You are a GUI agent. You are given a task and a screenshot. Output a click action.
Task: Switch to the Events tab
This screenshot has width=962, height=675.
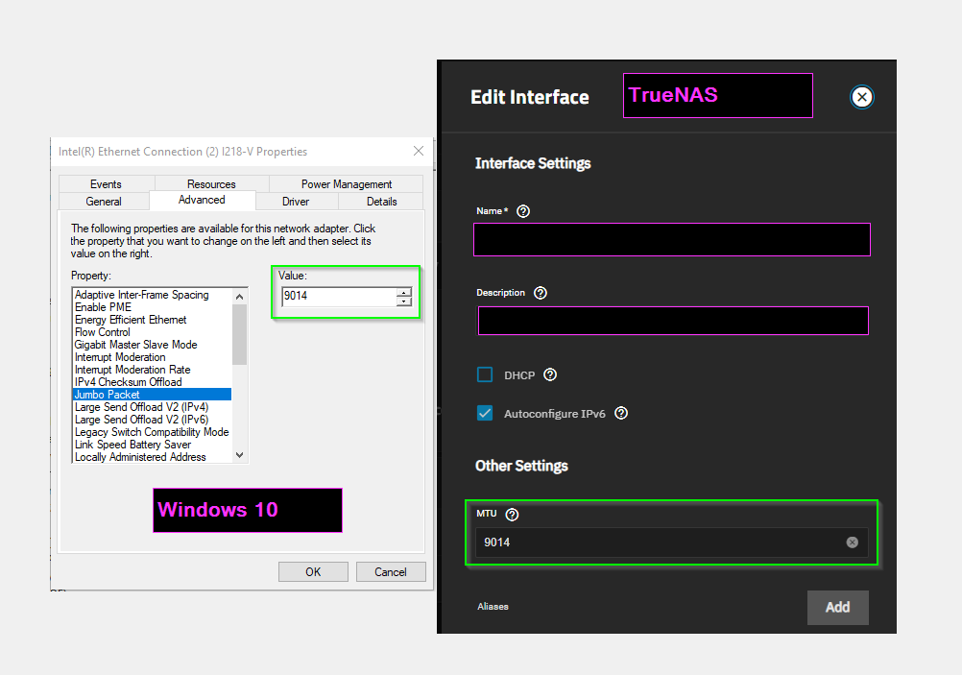(x=105, y=183)
